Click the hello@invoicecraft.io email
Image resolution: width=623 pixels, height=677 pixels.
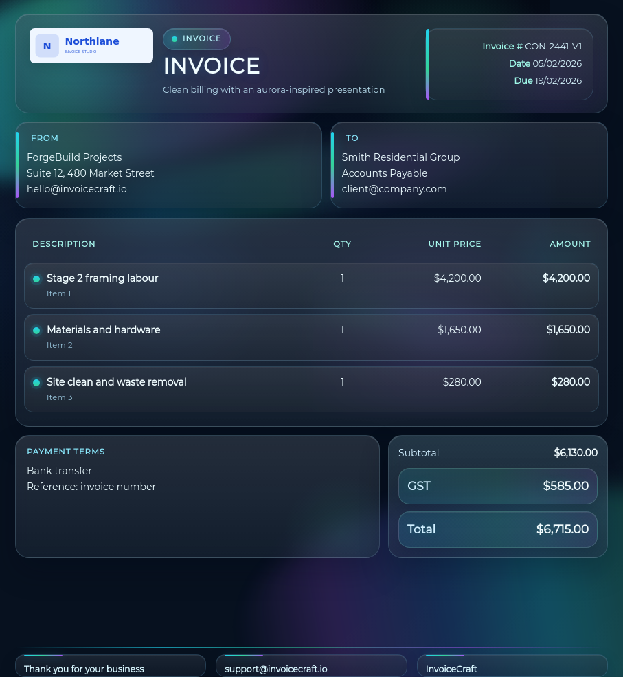click(x=77, y=189)
